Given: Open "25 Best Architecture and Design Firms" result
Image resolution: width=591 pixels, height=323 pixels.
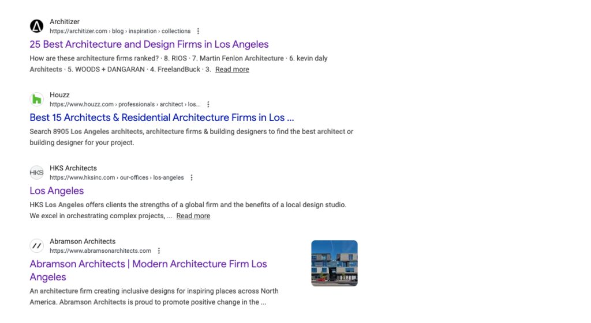Looking at the screenshot, I should (149, 44).
